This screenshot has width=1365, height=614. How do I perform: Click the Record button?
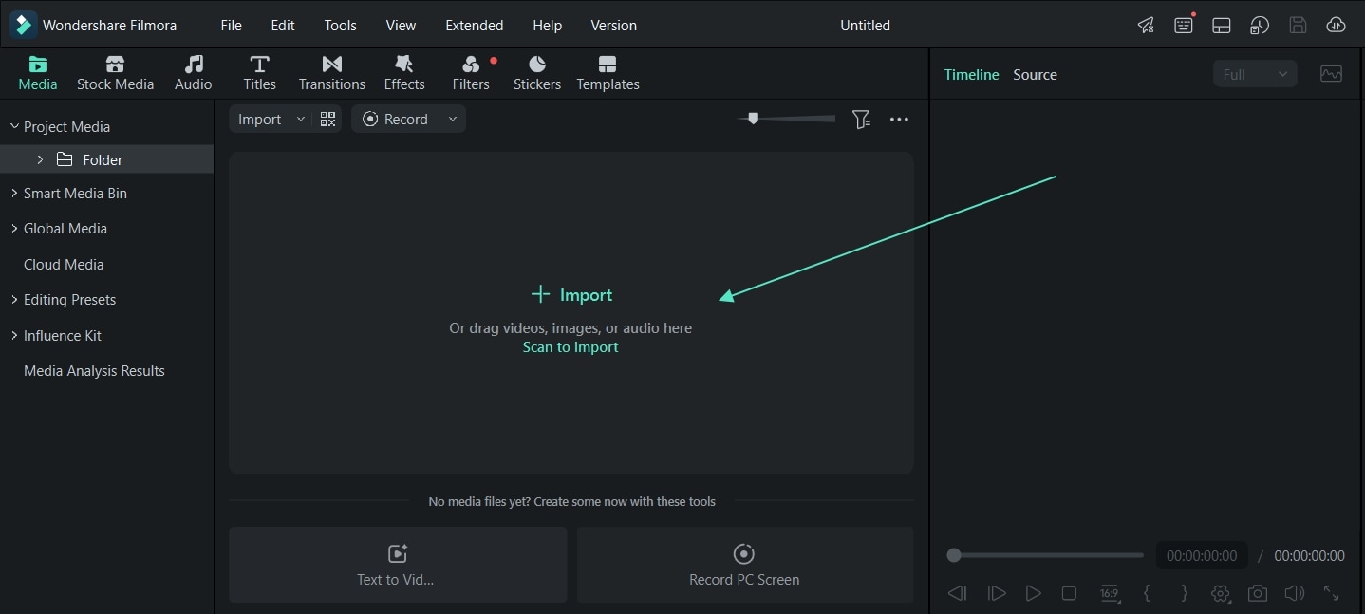pos(397,119)
